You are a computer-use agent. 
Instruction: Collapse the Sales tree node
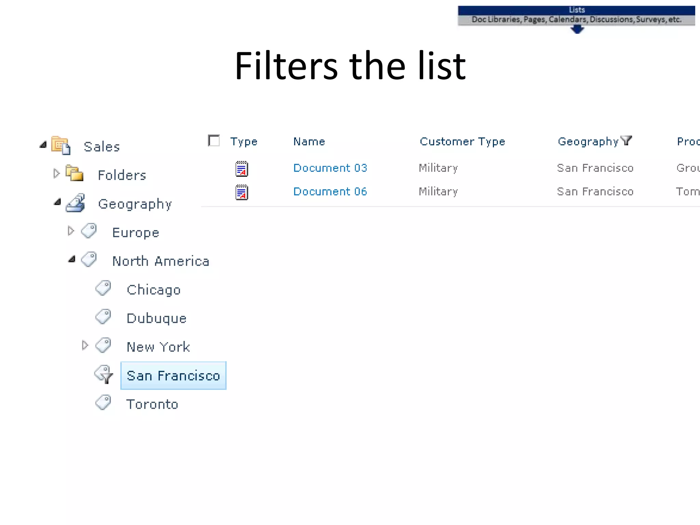pyautogui.click(x=43, y=145)
